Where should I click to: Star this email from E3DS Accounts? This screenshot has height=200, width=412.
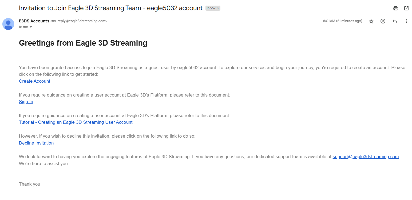point(371,21)
